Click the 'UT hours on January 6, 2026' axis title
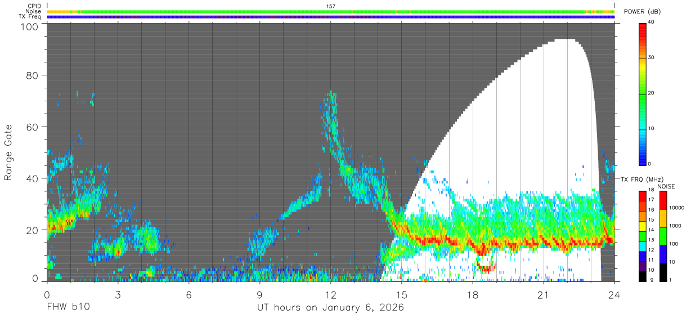Image resolution: width=691 pixels, height=319 pixels. 330,308
